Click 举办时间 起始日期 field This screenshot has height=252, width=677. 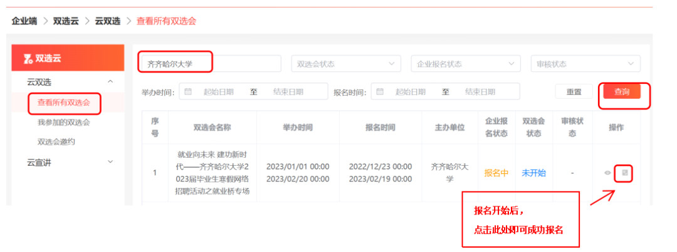[x=219, y=92]
